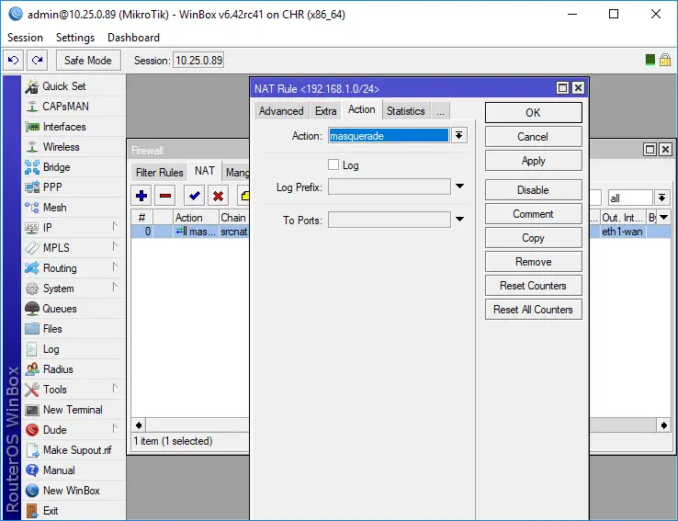Screen dimensions: 678x521
Task: Open the Action dropdown list
Action: point(458,136)
